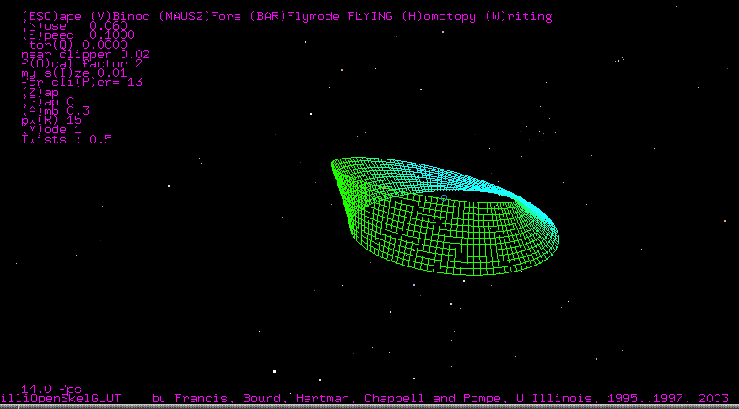Click the Twists : 0.5 readout
Image resolution: width=739 pixels, height=409 pixels.
[x=67, y=139]
